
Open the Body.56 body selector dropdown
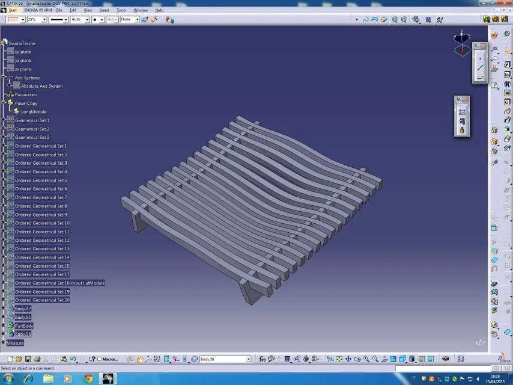[x=249, y=360]
